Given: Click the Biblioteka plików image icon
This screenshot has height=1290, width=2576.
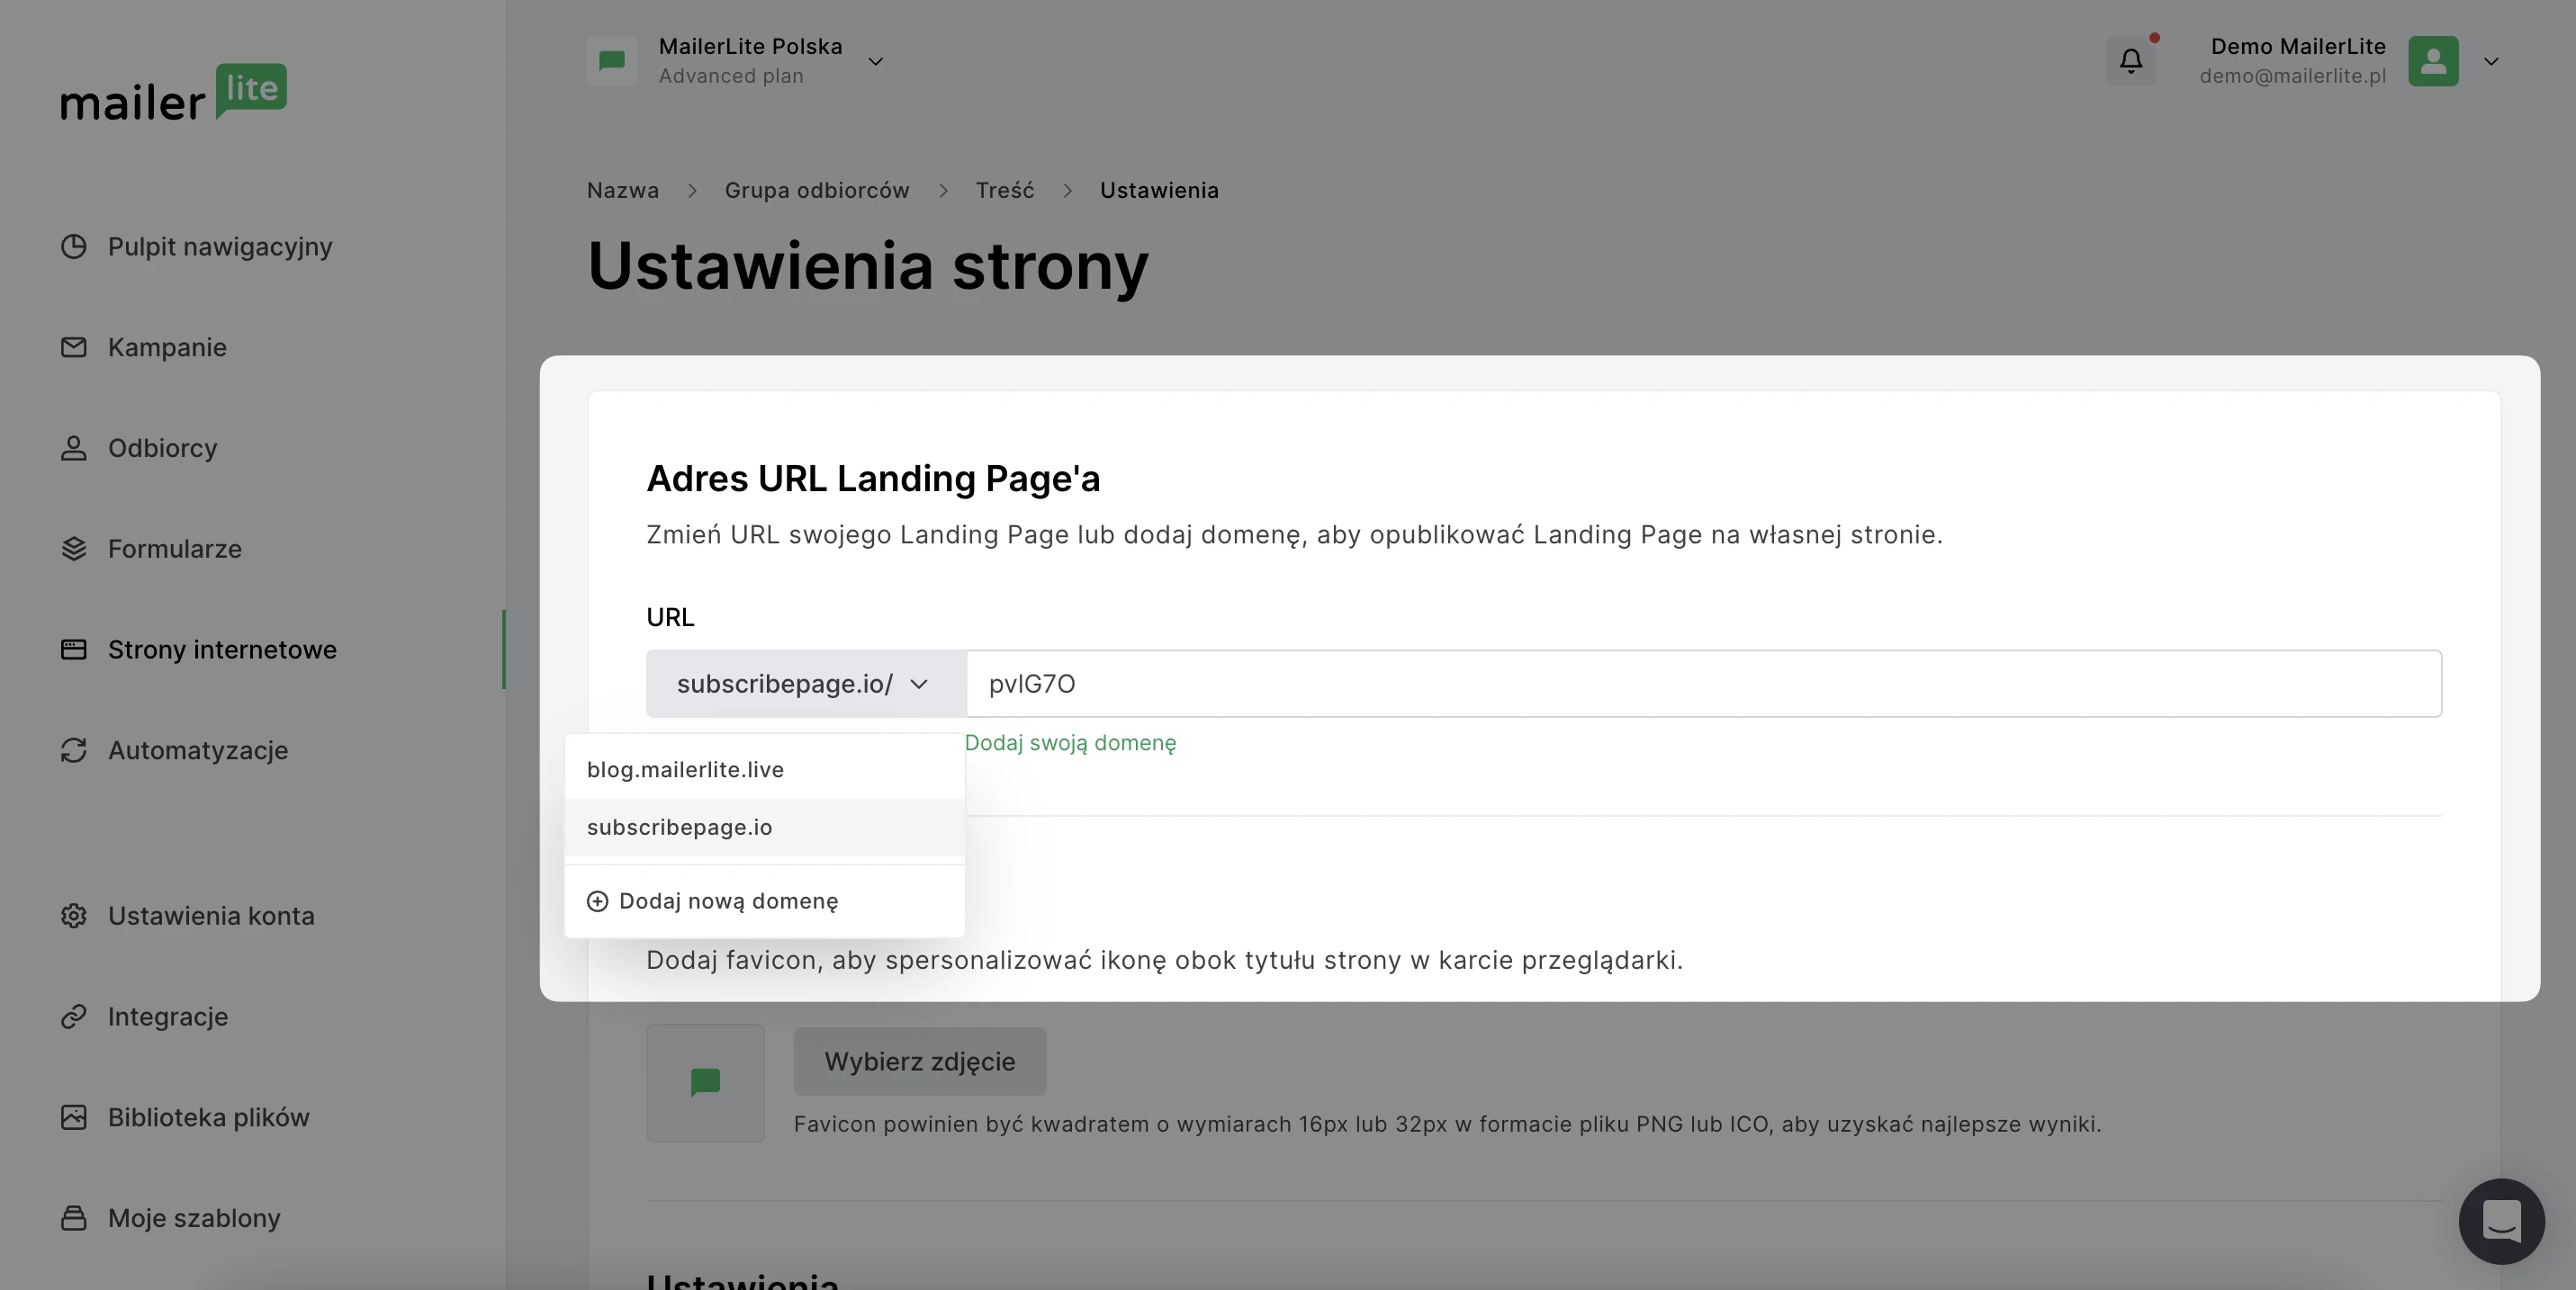Looking at the screenshot, I should click(x=73, y=1117).
